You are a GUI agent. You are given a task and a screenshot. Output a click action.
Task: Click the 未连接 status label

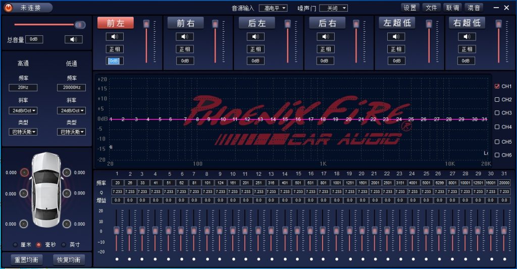coord(30,8)
